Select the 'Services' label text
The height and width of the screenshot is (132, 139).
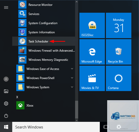coord(34,14)
